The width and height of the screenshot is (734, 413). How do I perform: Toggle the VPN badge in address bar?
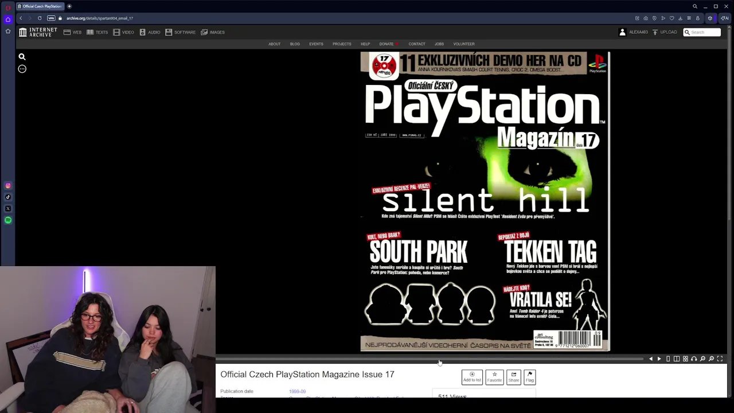coord(51,18)
